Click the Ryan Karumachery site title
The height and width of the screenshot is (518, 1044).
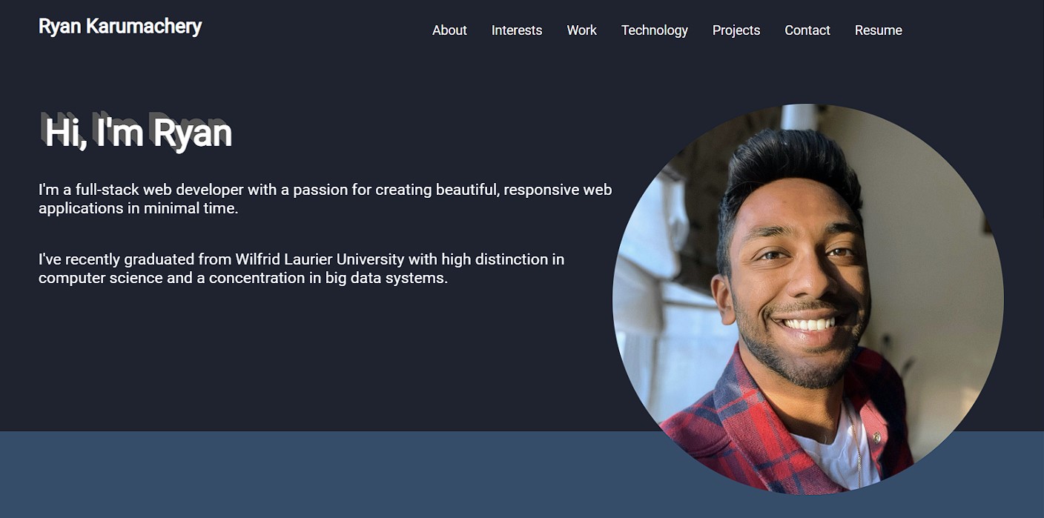pyautogui.click(x=120, y=27)
